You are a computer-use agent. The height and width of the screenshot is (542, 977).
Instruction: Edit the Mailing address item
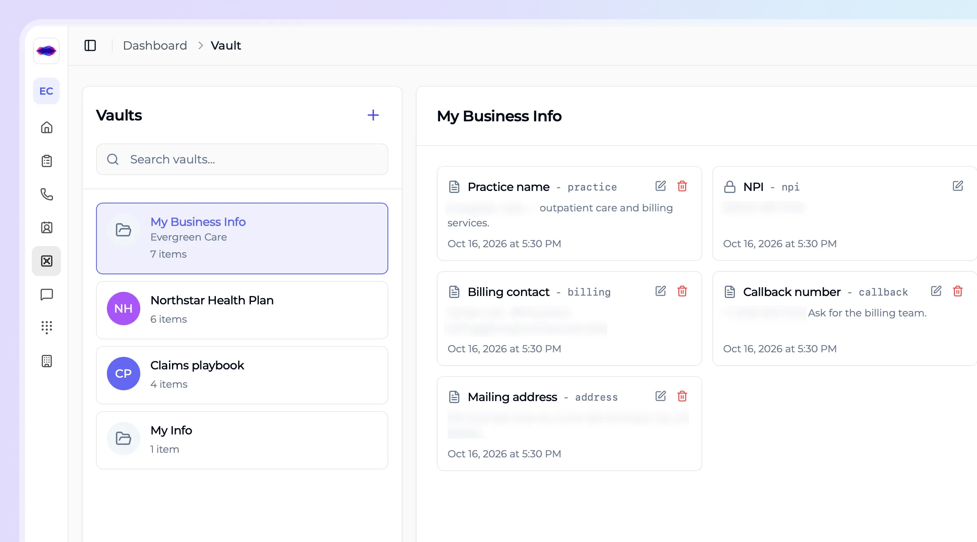pos(661,396)
